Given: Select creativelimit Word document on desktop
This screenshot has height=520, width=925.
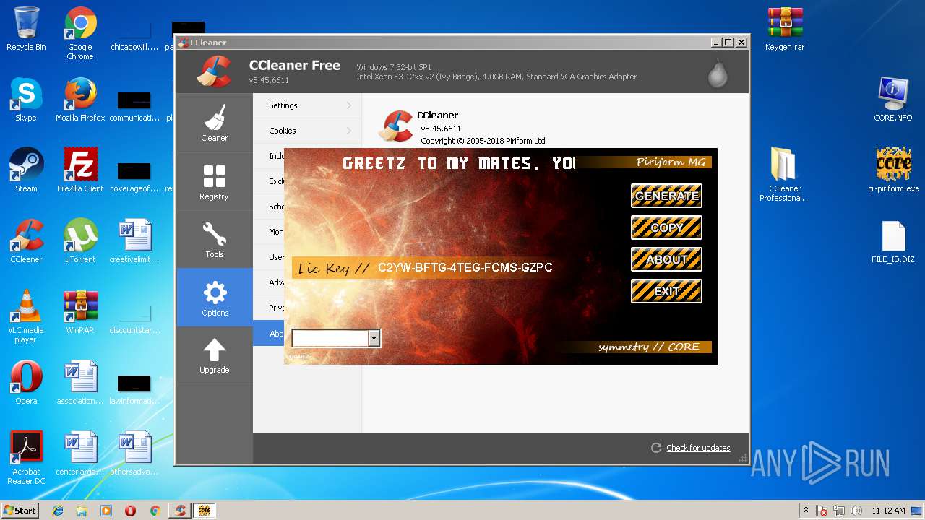Looking at the screenshot, I should pyautogui.click(x=134, y=241).
